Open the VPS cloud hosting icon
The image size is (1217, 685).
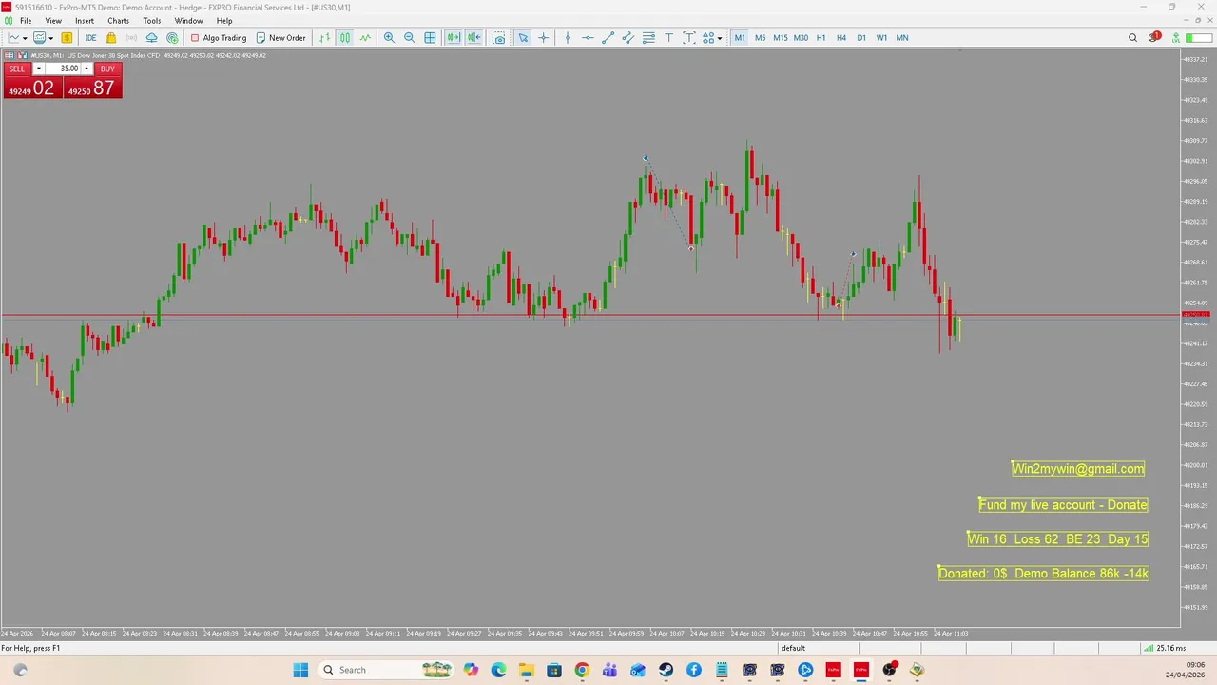(151, 38)
